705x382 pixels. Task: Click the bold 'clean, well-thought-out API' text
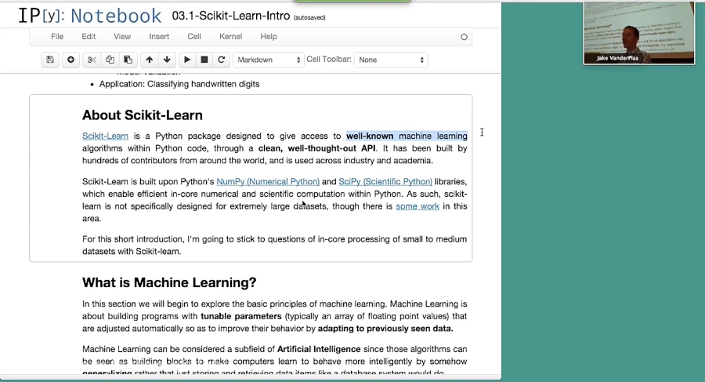(x=317, y=148)
